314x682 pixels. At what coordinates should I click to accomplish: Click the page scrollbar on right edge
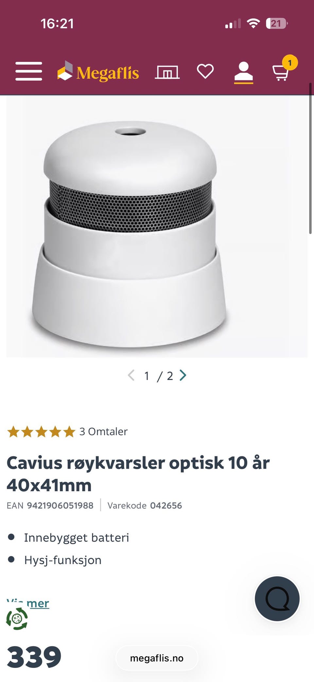pyautogui.click(x=310, y=158)
